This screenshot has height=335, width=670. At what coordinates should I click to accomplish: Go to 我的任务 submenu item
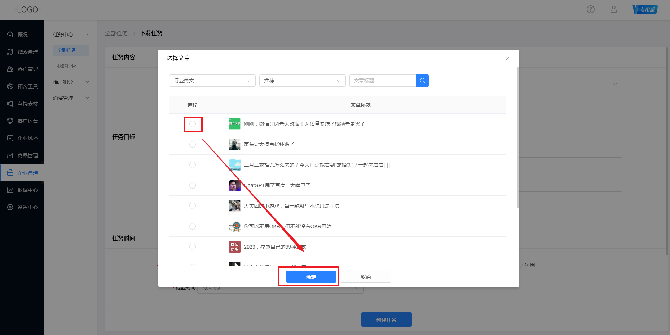pyautogui.click(x=67, y=66)
